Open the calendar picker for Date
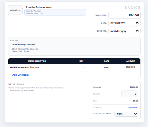This screenshot has height=127, width=148. (137, 23)
